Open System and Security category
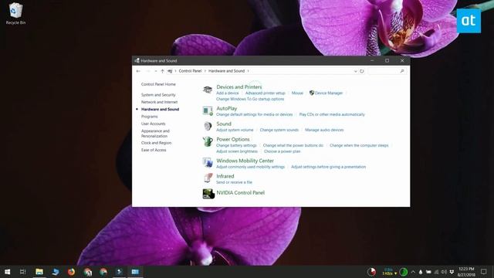 click(x=158, y=95)
